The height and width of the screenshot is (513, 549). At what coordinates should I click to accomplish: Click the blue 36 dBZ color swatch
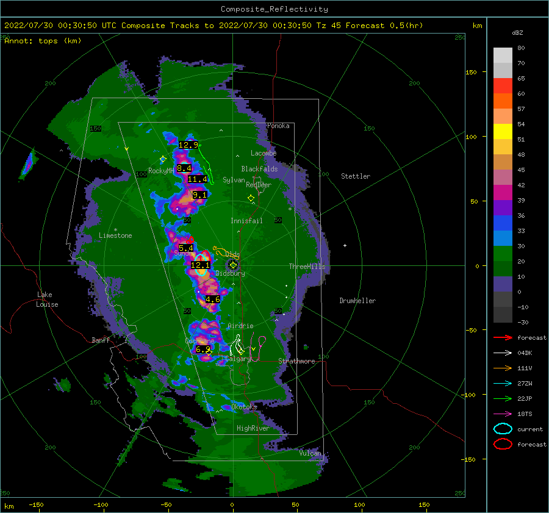click(x=503, y=223)
